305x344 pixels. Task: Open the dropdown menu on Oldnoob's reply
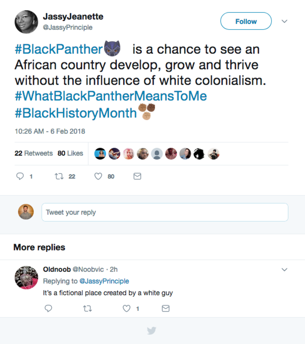coord(285,269)
